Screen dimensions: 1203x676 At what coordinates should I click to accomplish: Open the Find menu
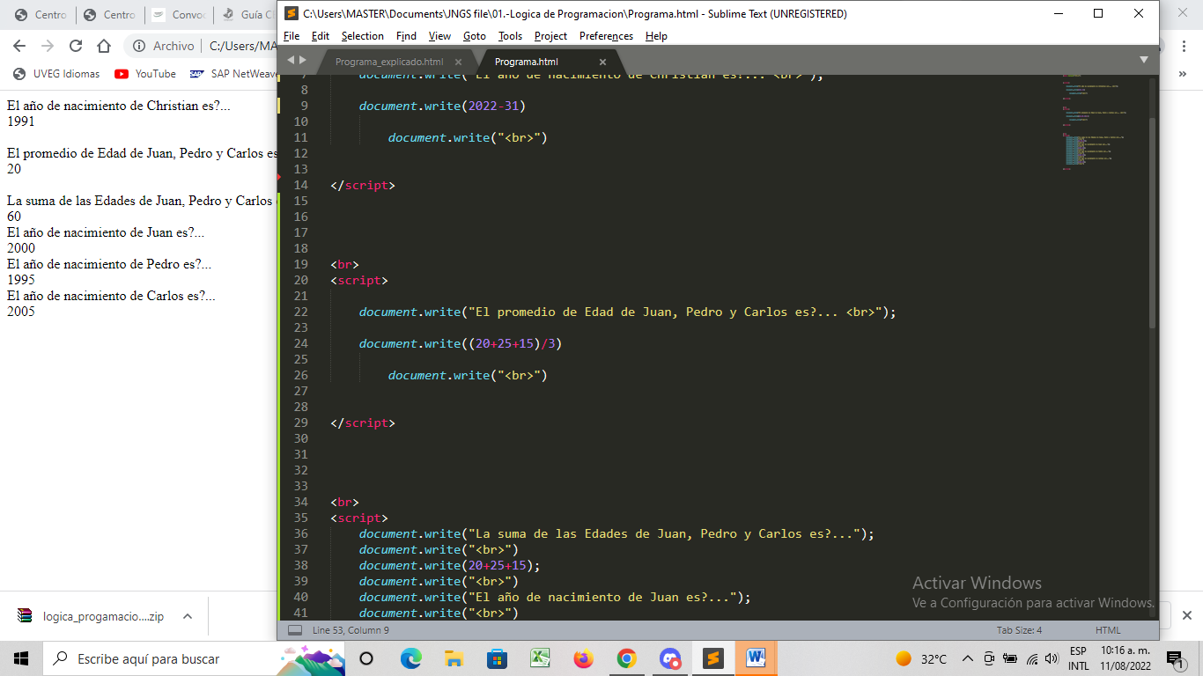[x=406, y=36]
